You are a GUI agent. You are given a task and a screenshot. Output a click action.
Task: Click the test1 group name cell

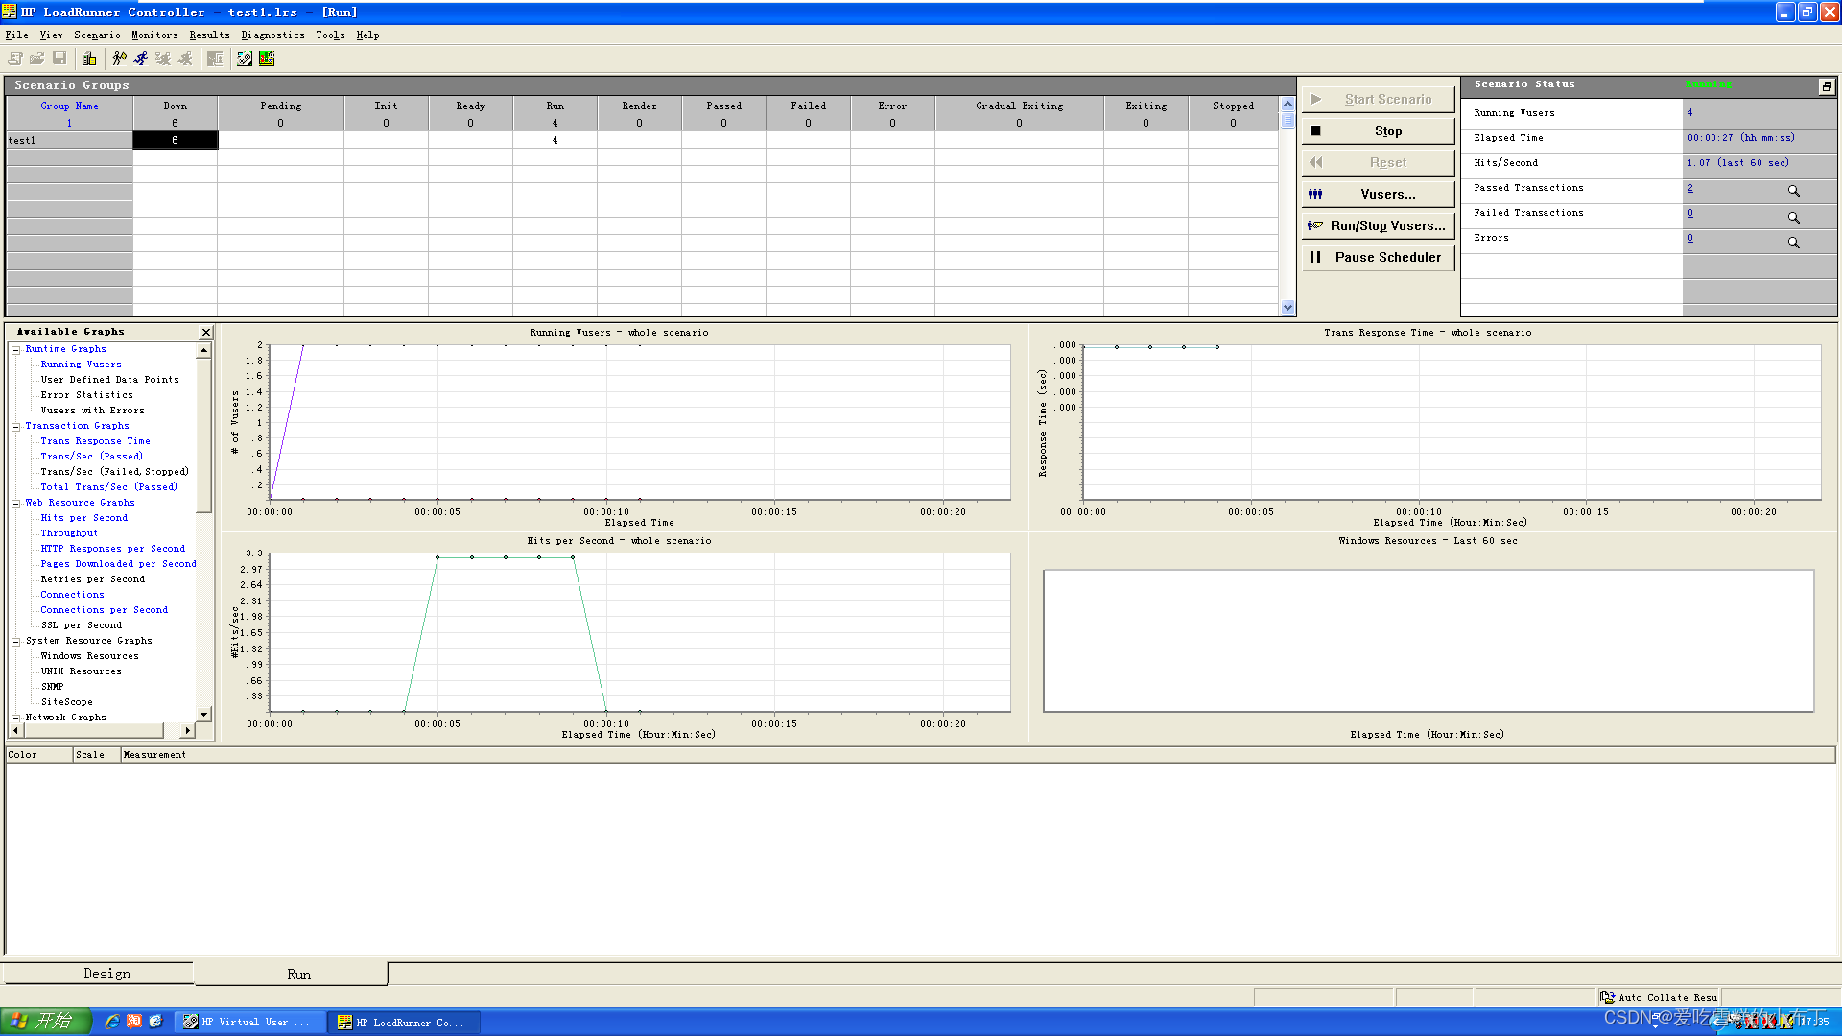tap(69, 140)
